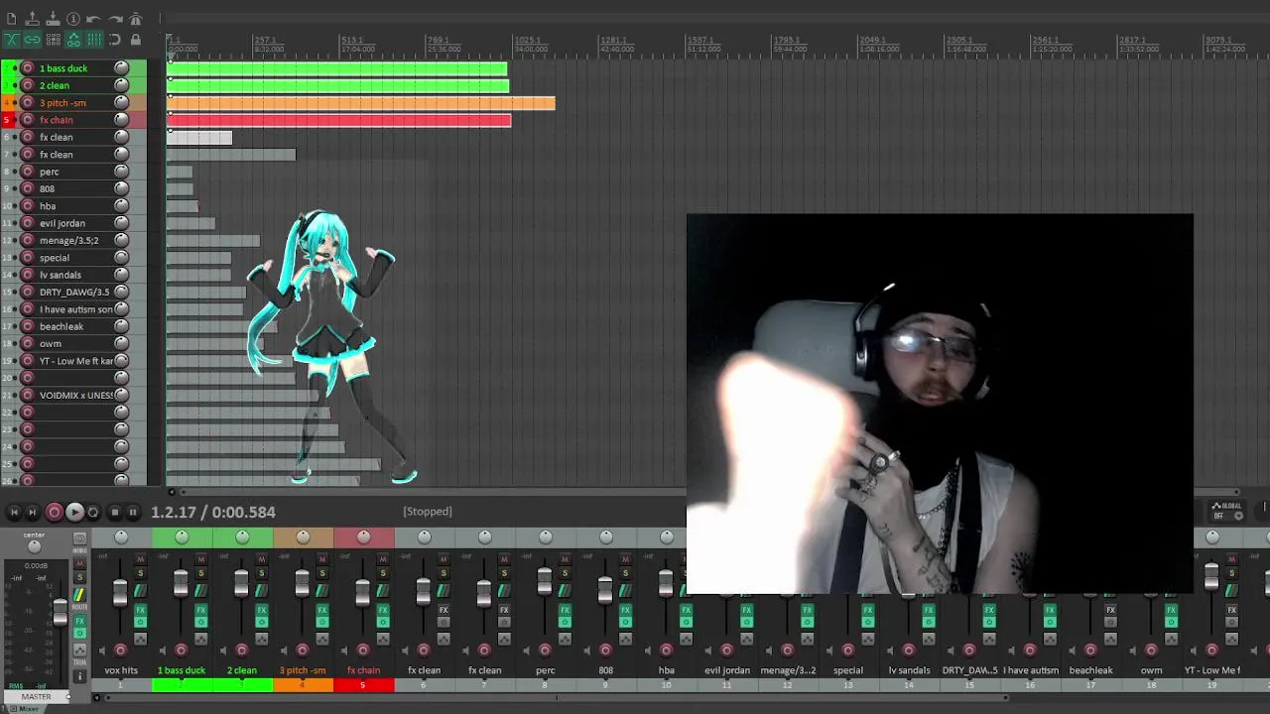Click the mixer horizontal scrollbar
Image resolution: width=1270 pixels, height=714 pixels.
coord(556,698)
